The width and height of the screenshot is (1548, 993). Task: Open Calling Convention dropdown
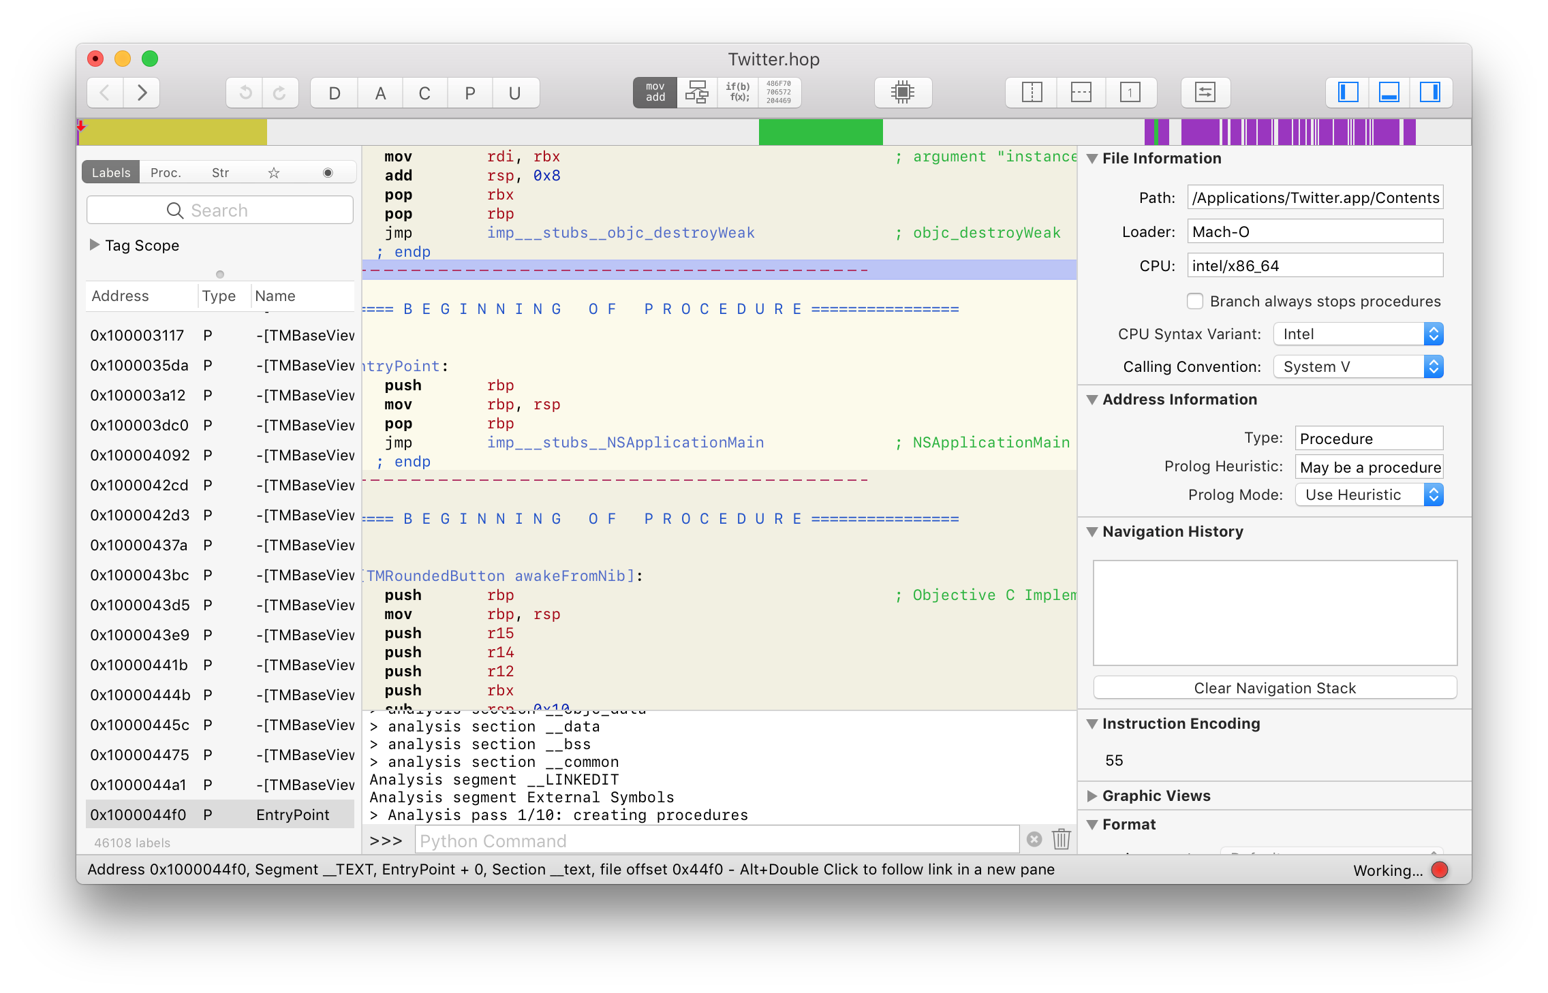1358,366
